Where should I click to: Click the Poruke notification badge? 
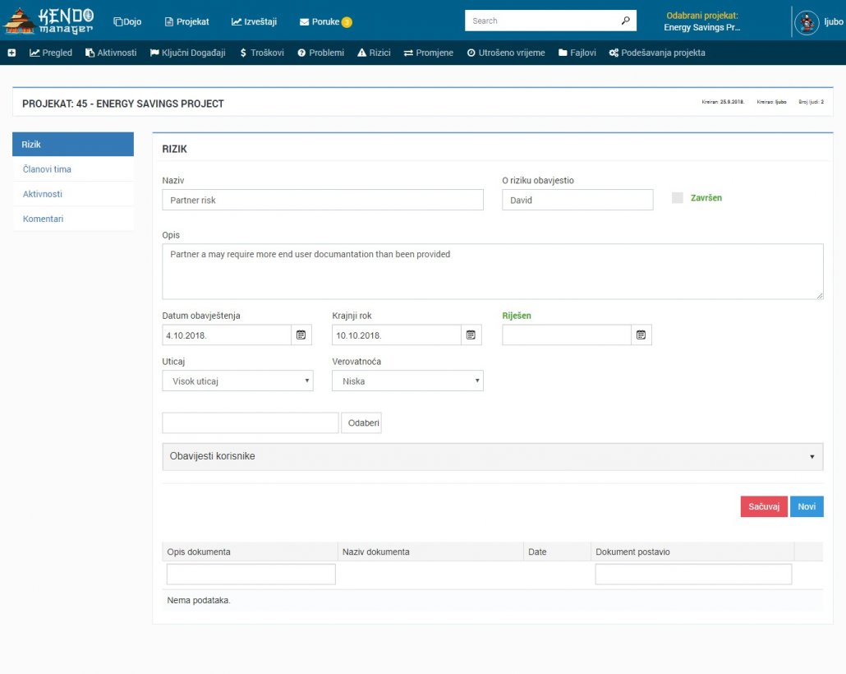(x=347, y=22)
